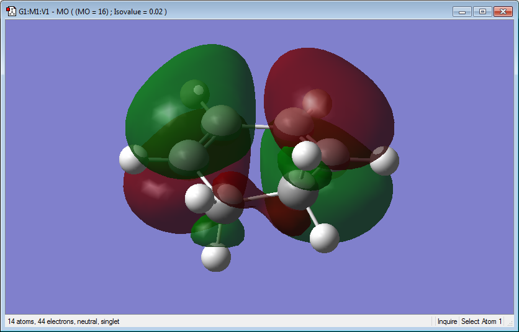The image size is (519, 332).
Task: Select the hydrogen sphere inside the upper red lobe
Action: (x=317, y=104)
